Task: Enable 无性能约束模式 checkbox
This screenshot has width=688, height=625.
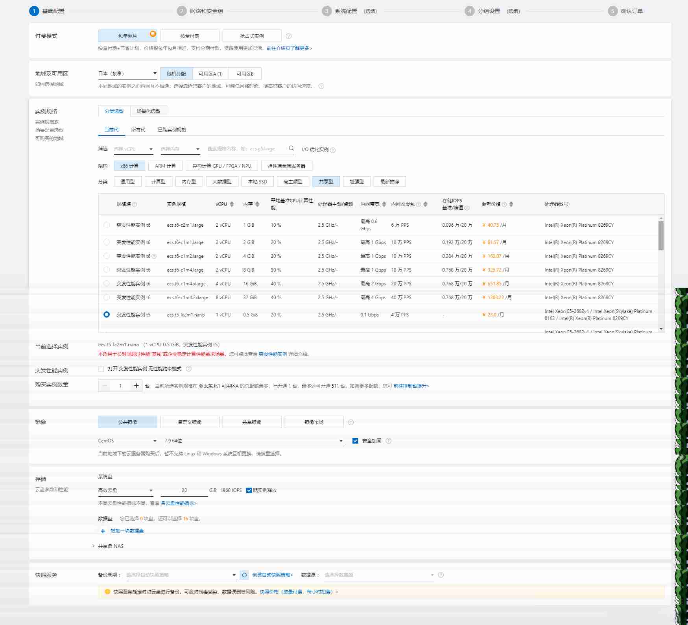Action: 101,369
